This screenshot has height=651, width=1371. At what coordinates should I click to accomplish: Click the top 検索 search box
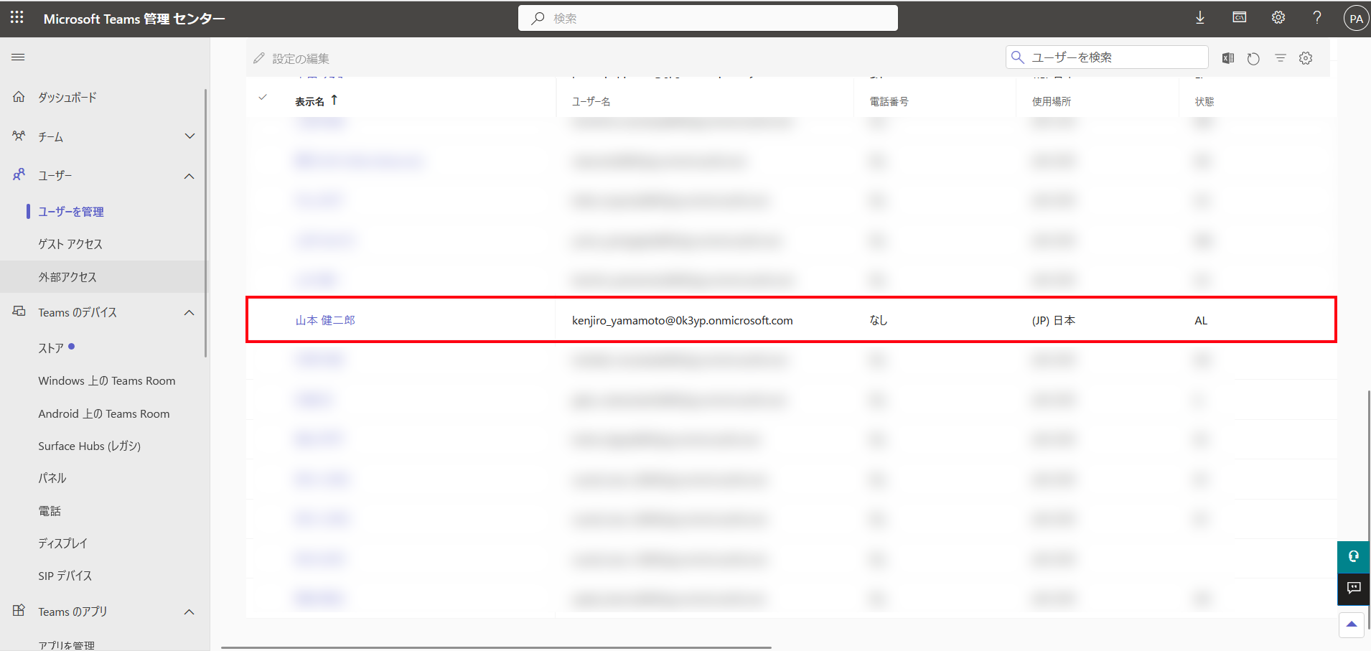(708, 18)
